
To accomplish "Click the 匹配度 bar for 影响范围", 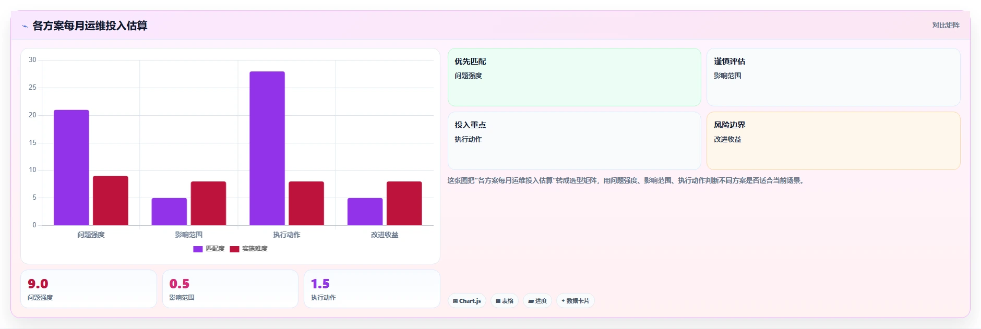I will click(x=169, y=212).
